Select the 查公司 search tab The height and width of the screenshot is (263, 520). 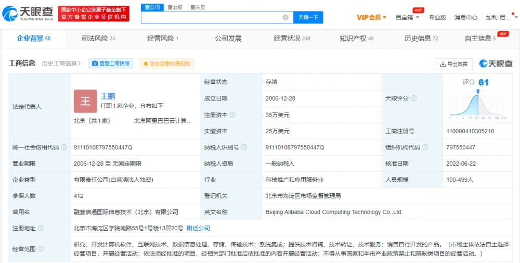click(152, 7)
